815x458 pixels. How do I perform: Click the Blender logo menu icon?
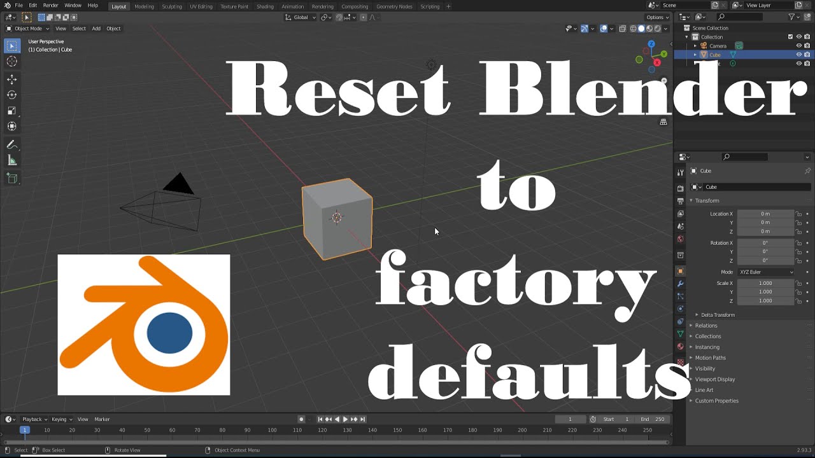pyautogui.click(x=6, y=6)
